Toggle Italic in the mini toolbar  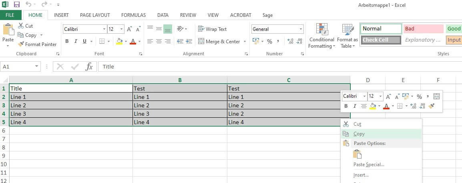click(355, 106)
